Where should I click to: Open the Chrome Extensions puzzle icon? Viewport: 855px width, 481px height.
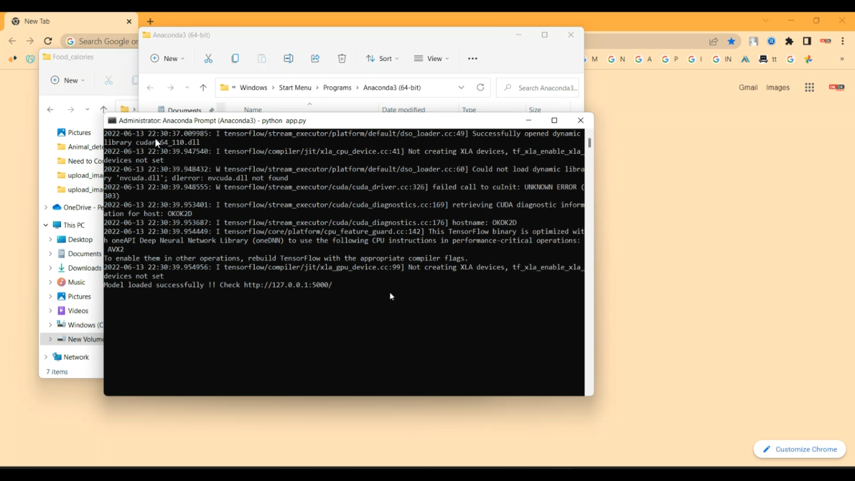click(x=789, y=41)
